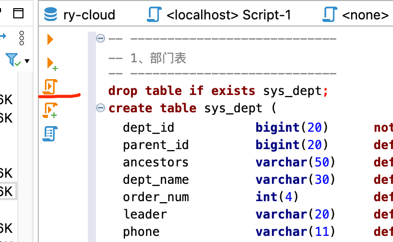
Task: Open the navigator three-dot view menu
Action: [x=21, y=38]
